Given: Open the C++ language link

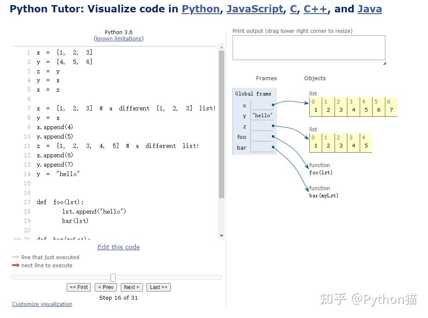Looking at the screenshot, I should (315, 9).
